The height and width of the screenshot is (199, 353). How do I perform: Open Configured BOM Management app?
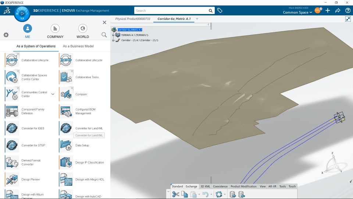(x=66, y=111)
